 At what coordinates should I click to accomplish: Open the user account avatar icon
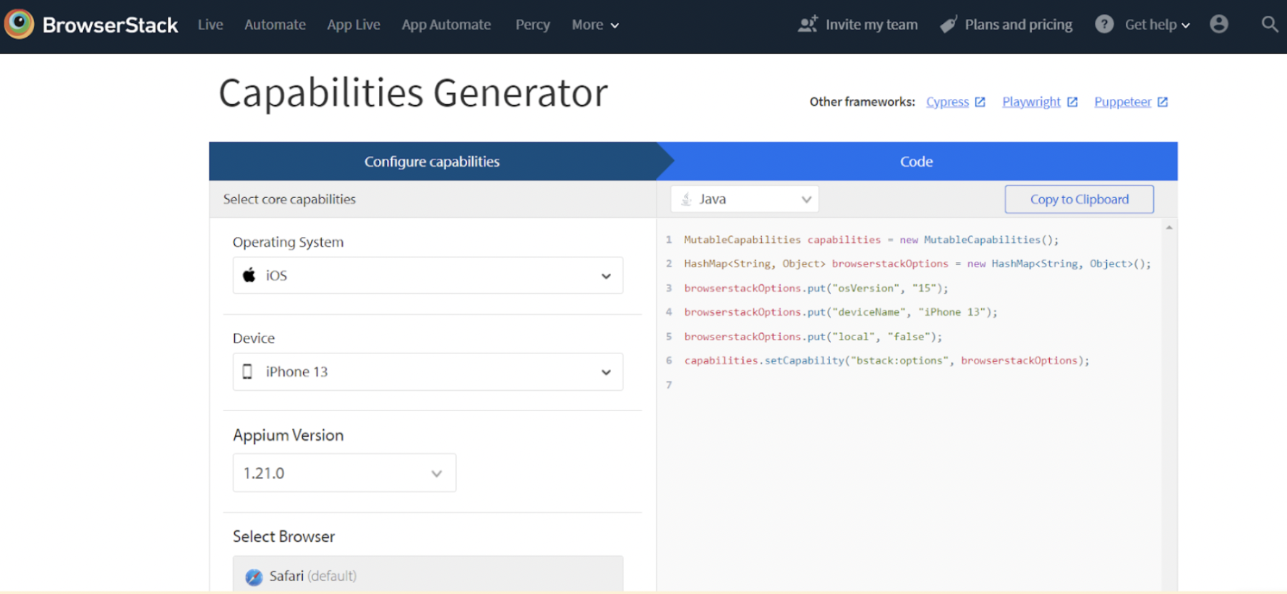tap(1219, 25)
